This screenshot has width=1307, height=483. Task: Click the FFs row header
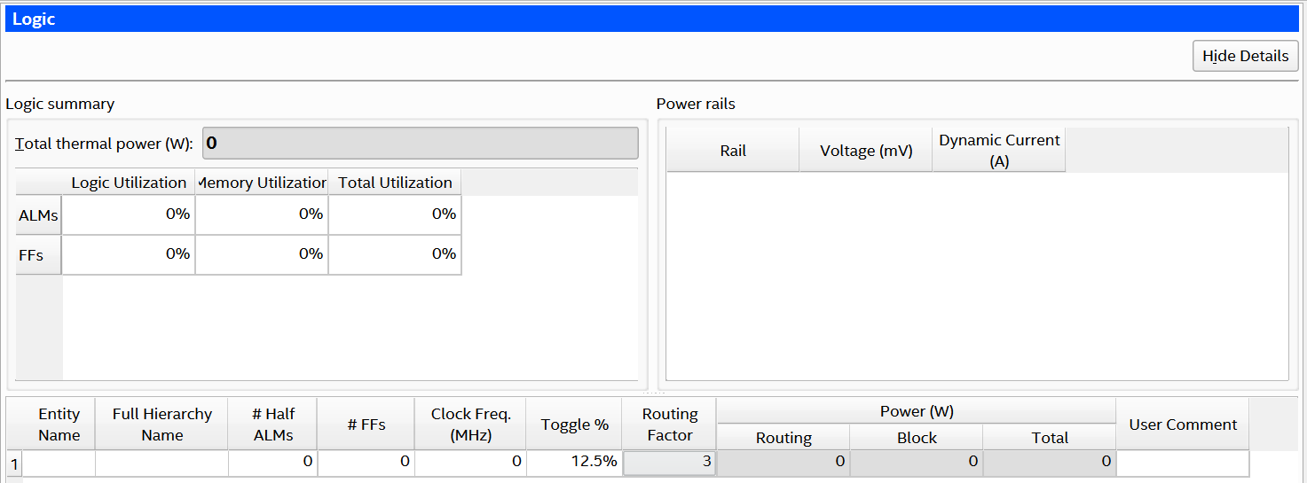click(38, 254)
